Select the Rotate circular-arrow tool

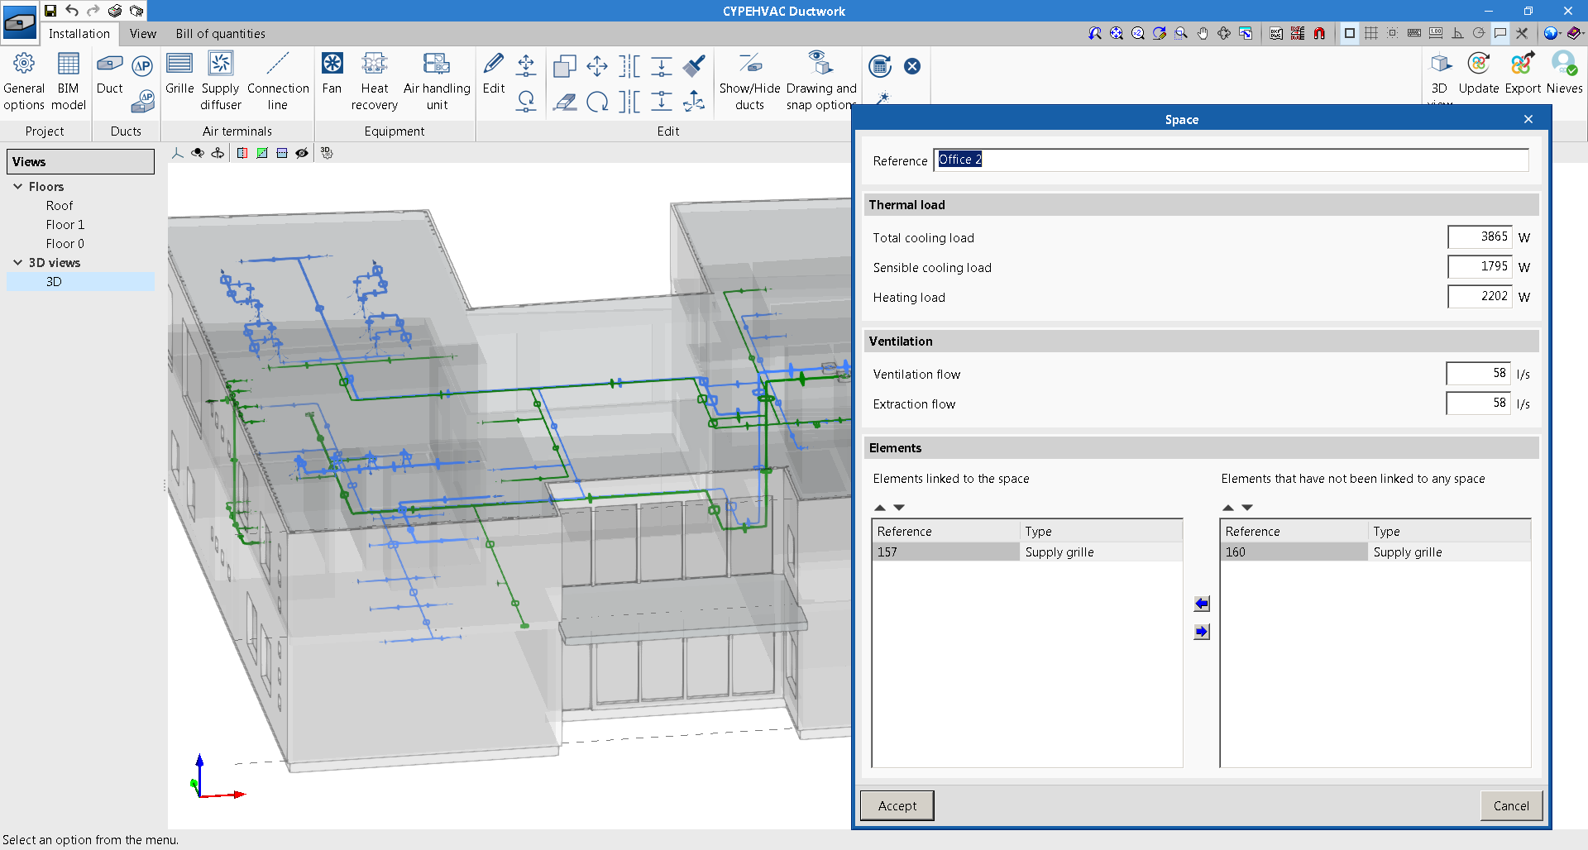pos(597,102)
